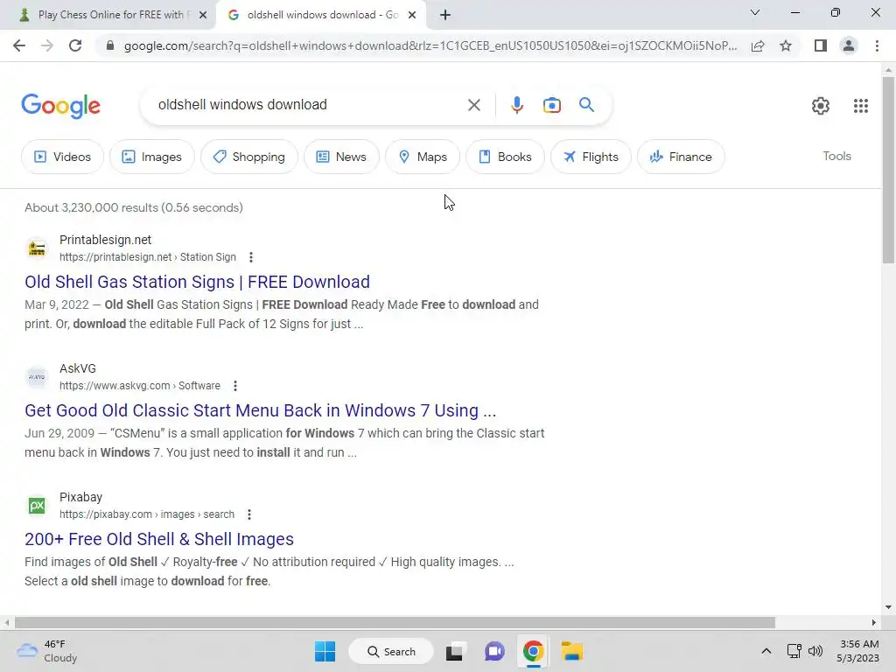Open Task View on taskbar

(454, 651)
